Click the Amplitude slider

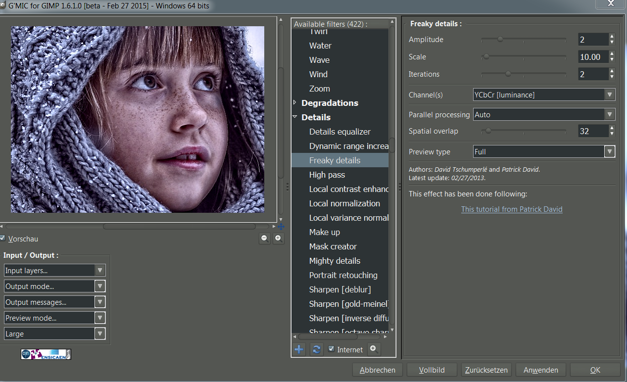click(x=523, y=40)
